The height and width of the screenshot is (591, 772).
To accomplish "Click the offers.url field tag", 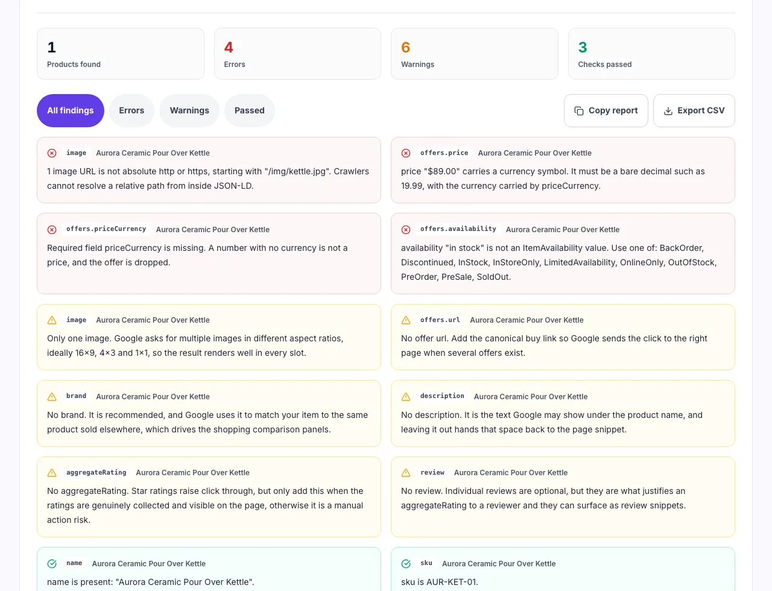I will click(x=440, y=320).
